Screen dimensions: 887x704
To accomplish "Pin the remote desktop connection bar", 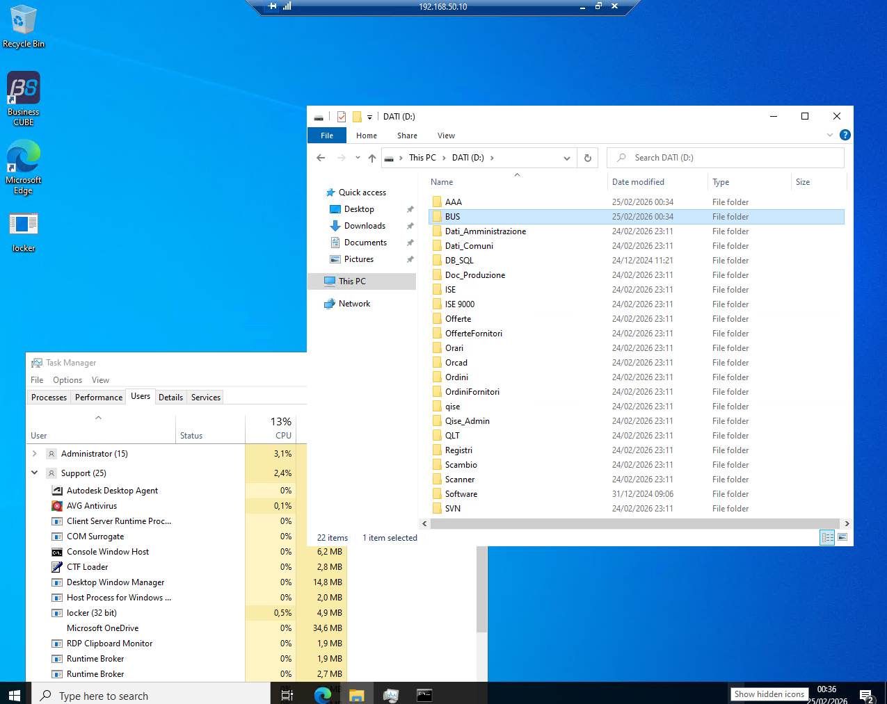I will [273, 6].
